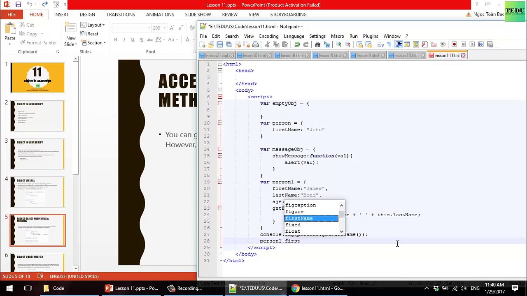
Task: Switch to the lesson3.html tab
Action: pos(217,55)
